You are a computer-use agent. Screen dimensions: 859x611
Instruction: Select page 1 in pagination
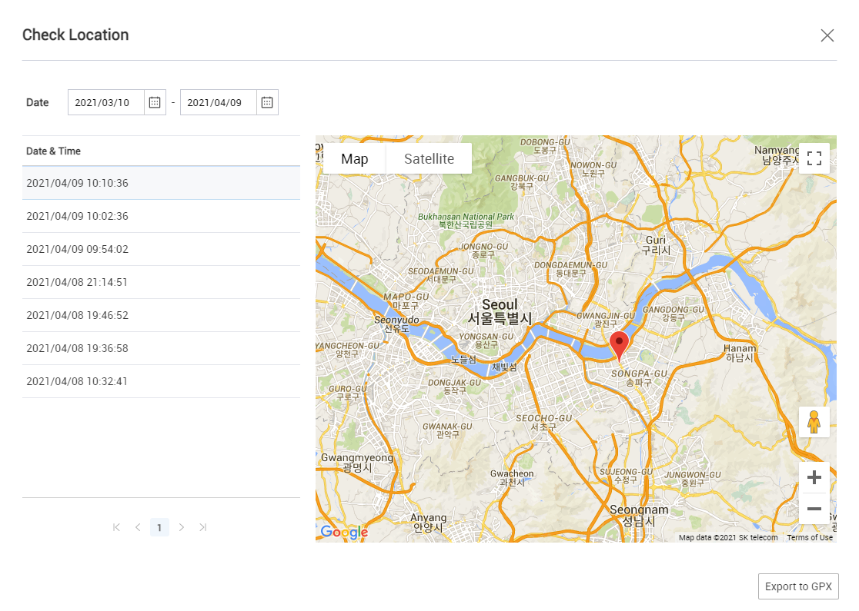159,527
